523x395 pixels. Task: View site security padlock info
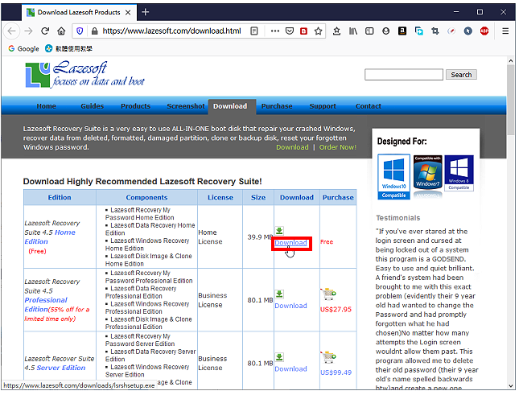tap(95, 31)
